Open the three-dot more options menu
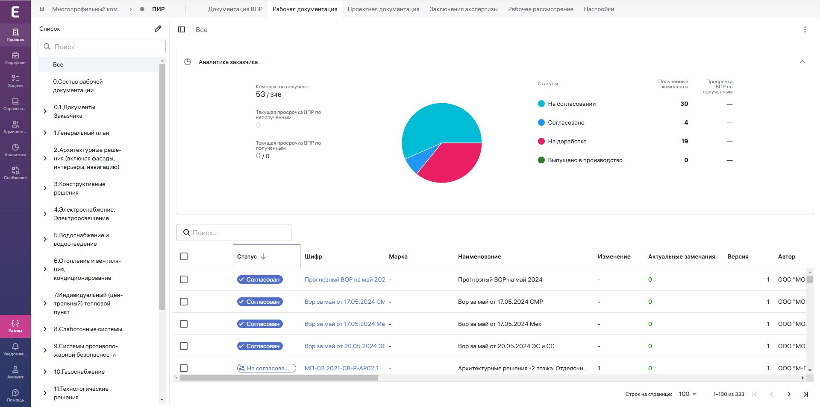Screen dimensions: 820x407 [x=805, y=29]
